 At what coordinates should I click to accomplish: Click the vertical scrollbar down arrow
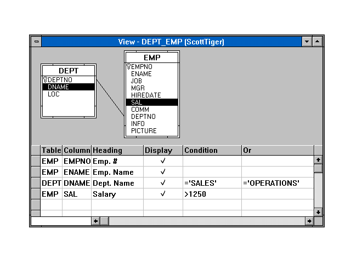[x=318, y=212]
